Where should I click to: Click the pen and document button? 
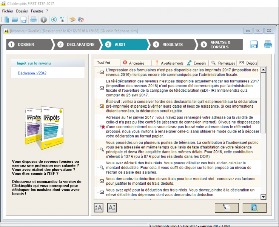227,208
